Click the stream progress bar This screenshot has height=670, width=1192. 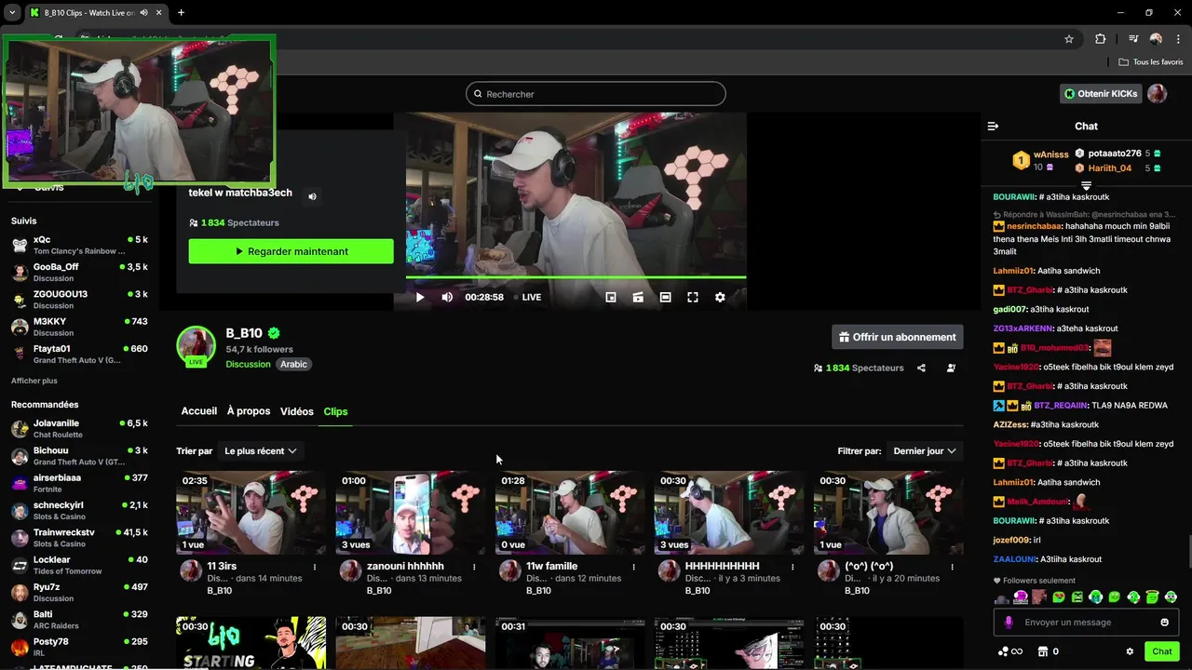[576, 277]
